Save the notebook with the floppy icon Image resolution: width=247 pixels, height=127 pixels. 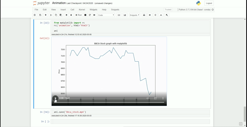point(40,15)
